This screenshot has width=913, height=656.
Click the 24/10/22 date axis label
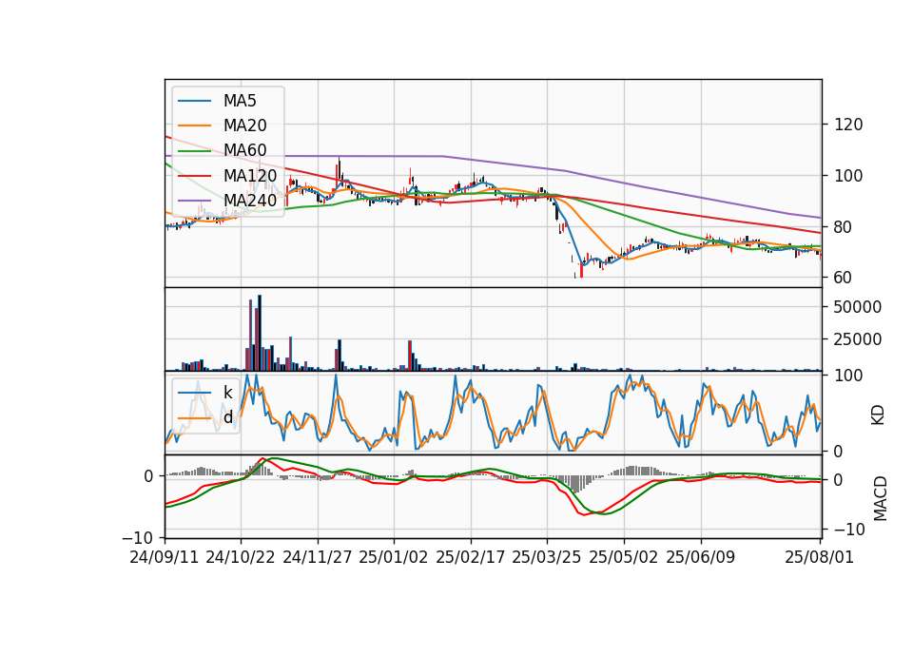(241, 557)
